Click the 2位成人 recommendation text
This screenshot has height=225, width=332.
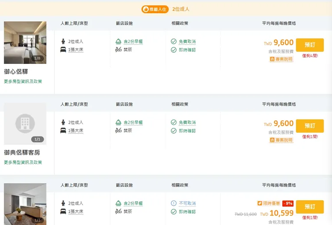(181, 9)
